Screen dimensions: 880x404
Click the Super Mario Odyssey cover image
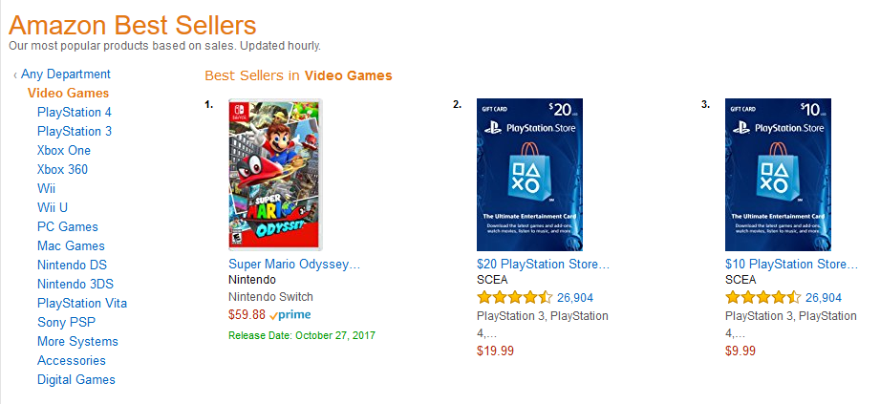(276, 175)
